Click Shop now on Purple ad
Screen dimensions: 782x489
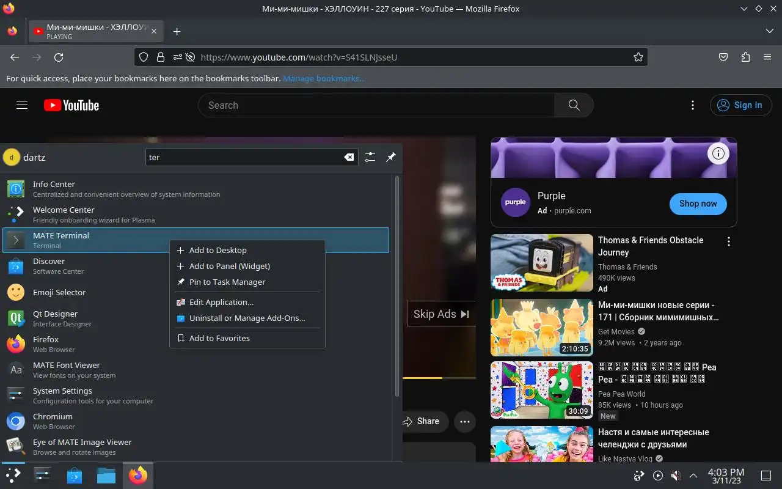click(698, 204)
